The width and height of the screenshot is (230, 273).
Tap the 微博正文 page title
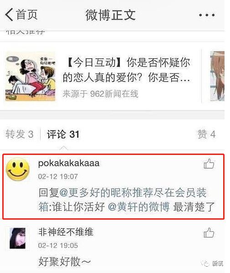[110, 15]
